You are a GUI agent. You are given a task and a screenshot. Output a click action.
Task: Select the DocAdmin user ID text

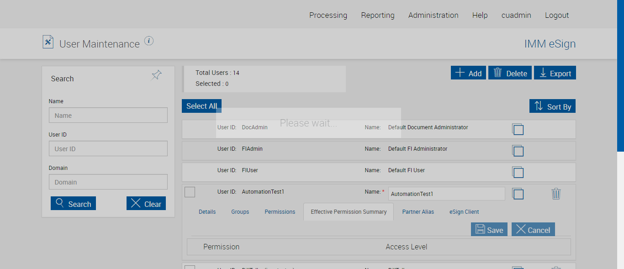(255, 127)
